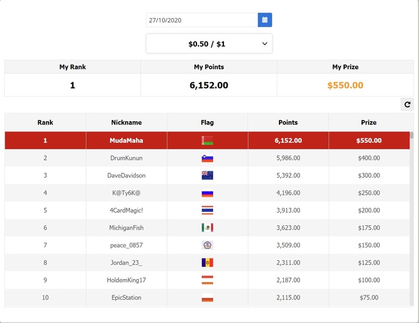Click Jordan_23_'s flag icon
The width and height of the screenshot is (419, 323).
[x=208, y=262]
